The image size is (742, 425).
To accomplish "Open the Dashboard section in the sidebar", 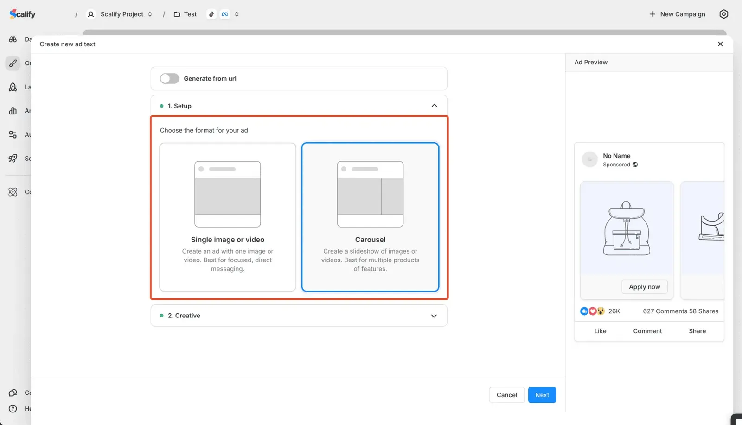I will [x=13, y=39].
